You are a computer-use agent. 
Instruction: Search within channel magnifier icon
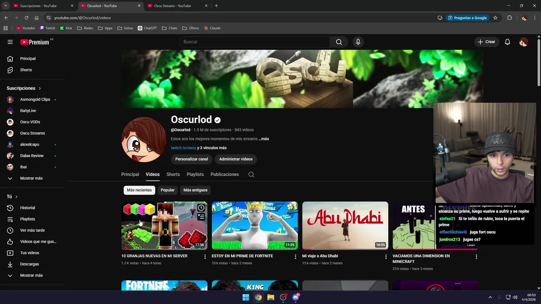click(251, 174)
